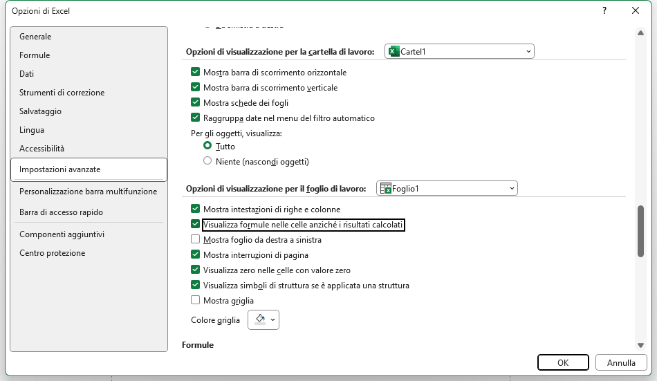Open the Cartel1 workbook dropdown
Screen dimensions: 657x381
tap(459, 52)
